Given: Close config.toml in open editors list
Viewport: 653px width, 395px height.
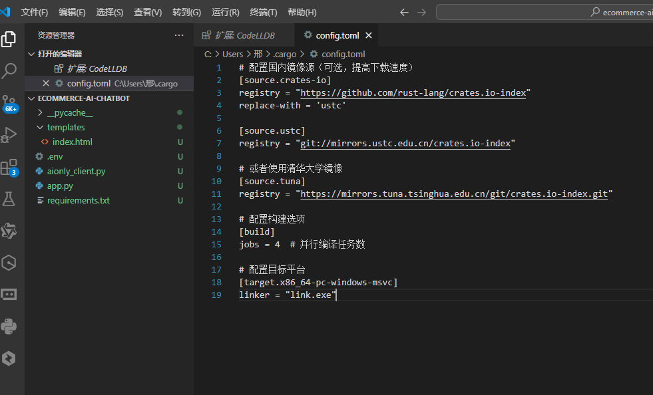Looking at the screenshot, I should [x=46, y=83].
